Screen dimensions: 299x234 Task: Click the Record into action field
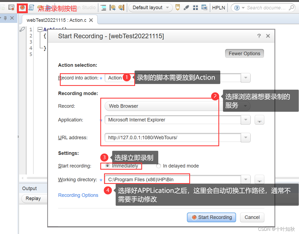click(x=173, y=78)
